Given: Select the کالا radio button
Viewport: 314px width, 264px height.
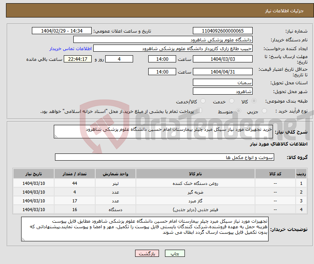Looking at the screenshot, I should click(x=254, y=101).
